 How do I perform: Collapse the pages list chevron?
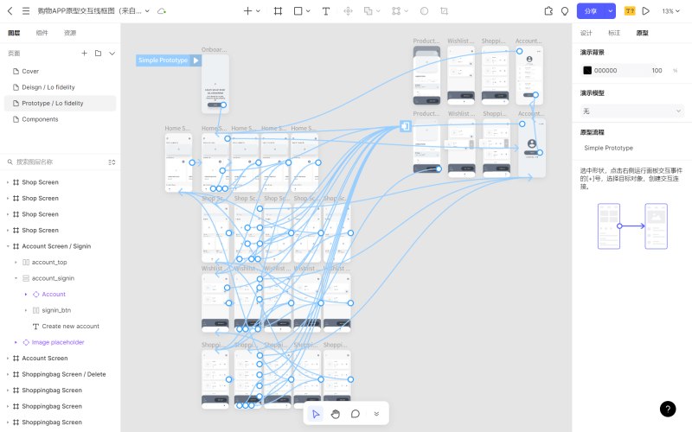[112, 53]
